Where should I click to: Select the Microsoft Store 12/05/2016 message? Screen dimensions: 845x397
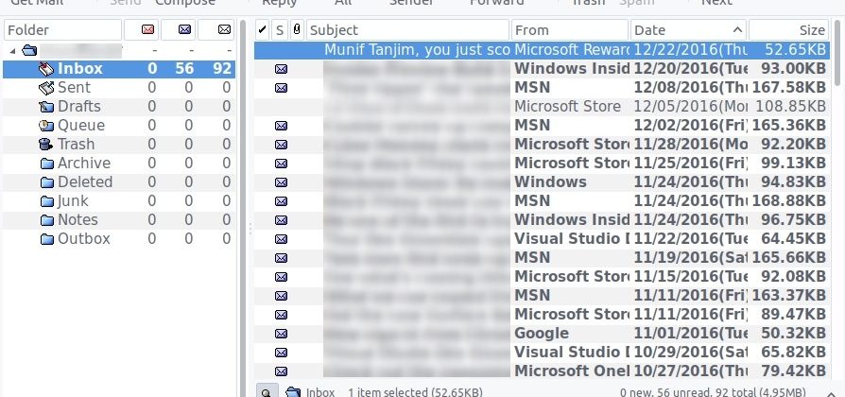click(x=542, y=107)
